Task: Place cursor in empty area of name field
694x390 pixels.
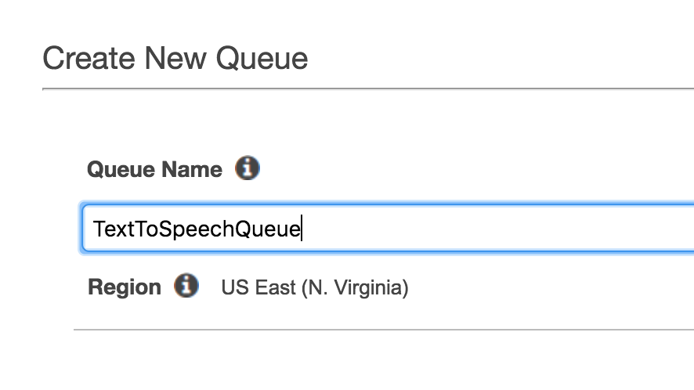Action: coord(496,229)
